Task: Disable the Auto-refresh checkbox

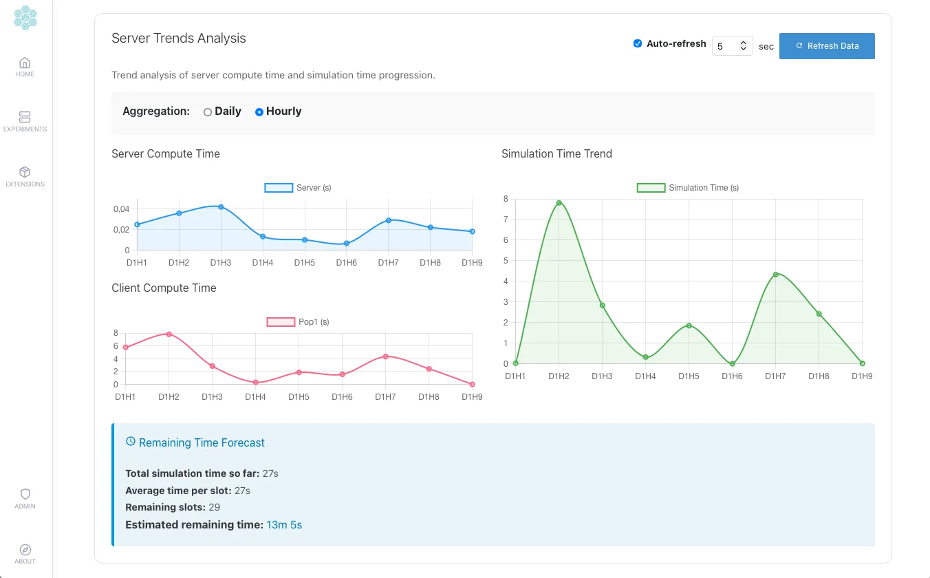Action: pos(638,43)
